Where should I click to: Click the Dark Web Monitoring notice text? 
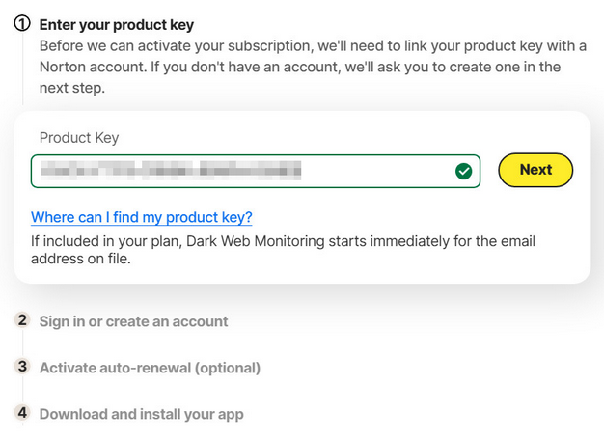pos(283,241)
